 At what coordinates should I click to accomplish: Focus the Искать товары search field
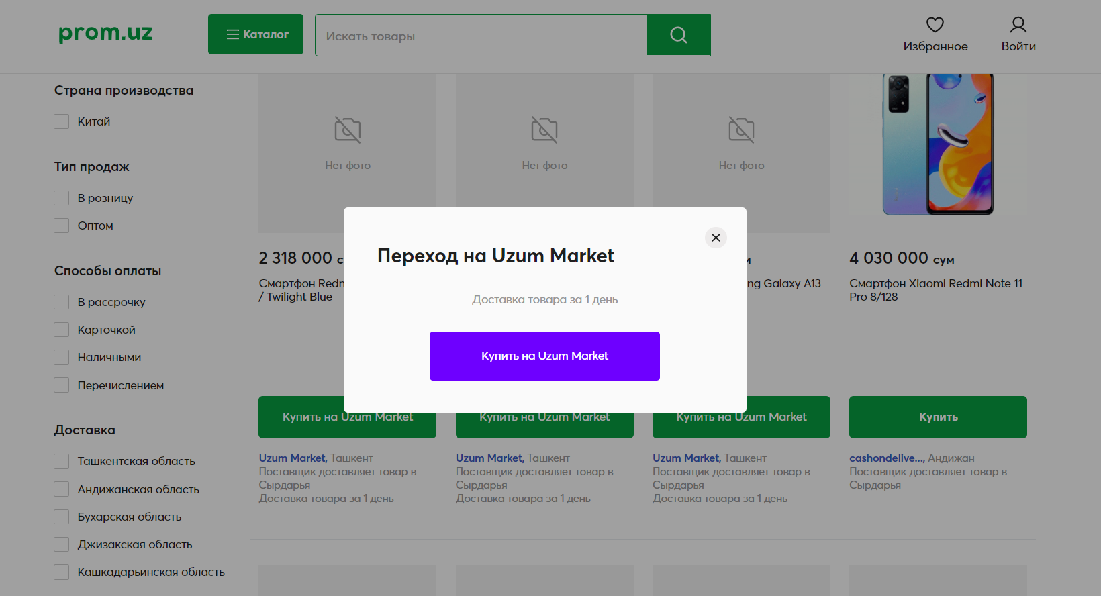tap(481, 36)
